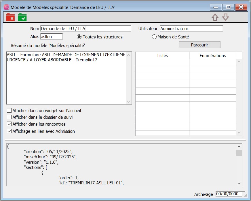Click the green validate folder icon
251x201 pixels.
(x=22, y=17)
